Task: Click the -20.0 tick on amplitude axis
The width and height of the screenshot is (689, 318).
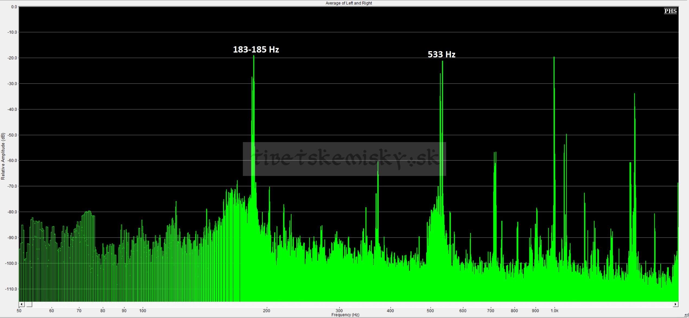Action: point(12,58)
